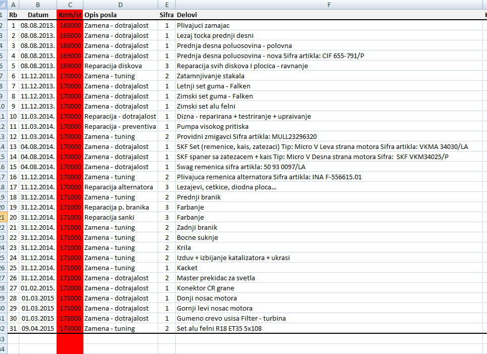This screenshot has height=354, width=487.
Task: Select 'Gumeno crevo usisa Filter - turbina' cell
Action: click(x=329, y=318)
